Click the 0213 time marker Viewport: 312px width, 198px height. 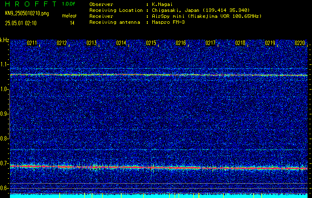[91, 43]
